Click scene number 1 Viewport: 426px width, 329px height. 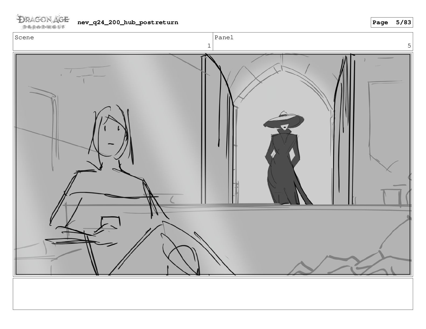[x=209, y=46]
